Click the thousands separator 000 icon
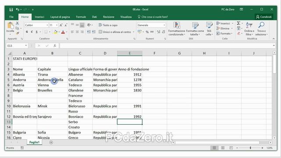The width and height of the screenshot is (281, 158). (x=152, y=32)
